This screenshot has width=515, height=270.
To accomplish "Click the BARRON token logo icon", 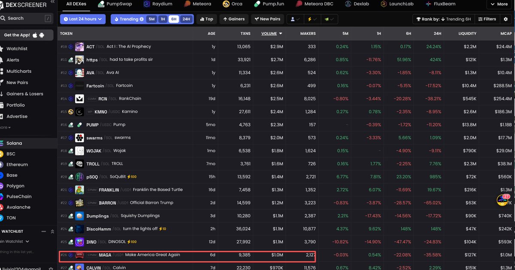I will tap(79, 203).
